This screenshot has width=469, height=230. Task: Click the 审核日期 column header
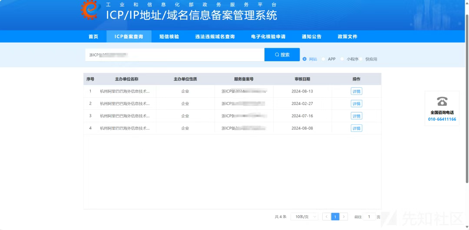pos(302,79)
